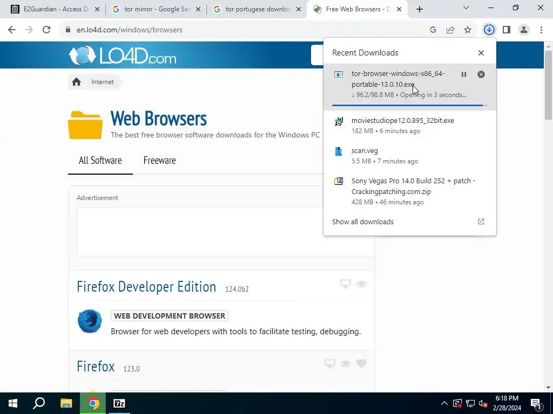
Task: Click the scan.veg file icon
Action: 339,151
